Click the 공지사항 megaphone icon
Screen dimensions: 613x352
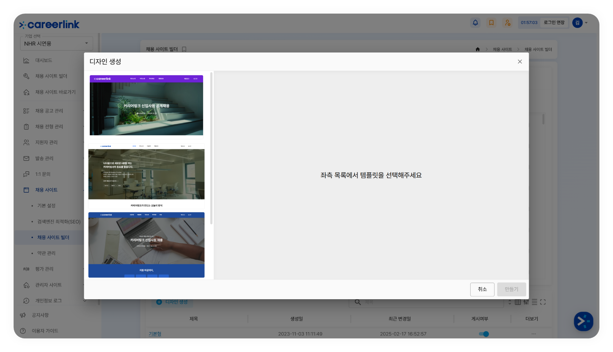pos(23,315)
